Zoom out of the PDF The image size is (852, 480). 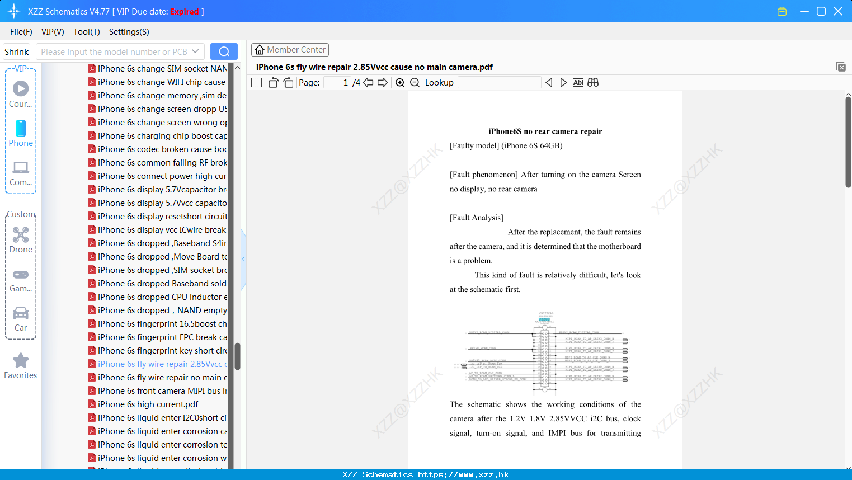pos(415,82)
